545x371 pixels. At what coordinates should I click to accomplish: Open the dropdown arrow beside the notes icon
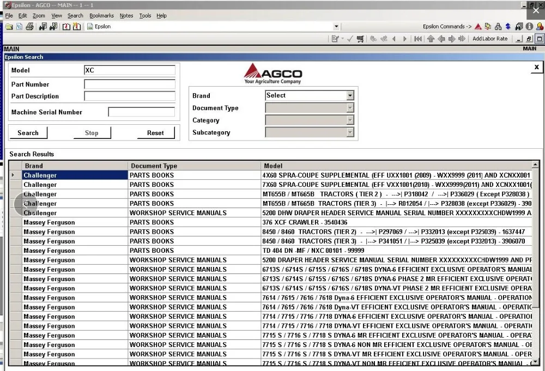342,39
